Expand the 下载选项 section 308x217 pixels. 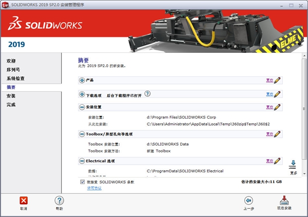pyautogui.click(x=82, y=94)
